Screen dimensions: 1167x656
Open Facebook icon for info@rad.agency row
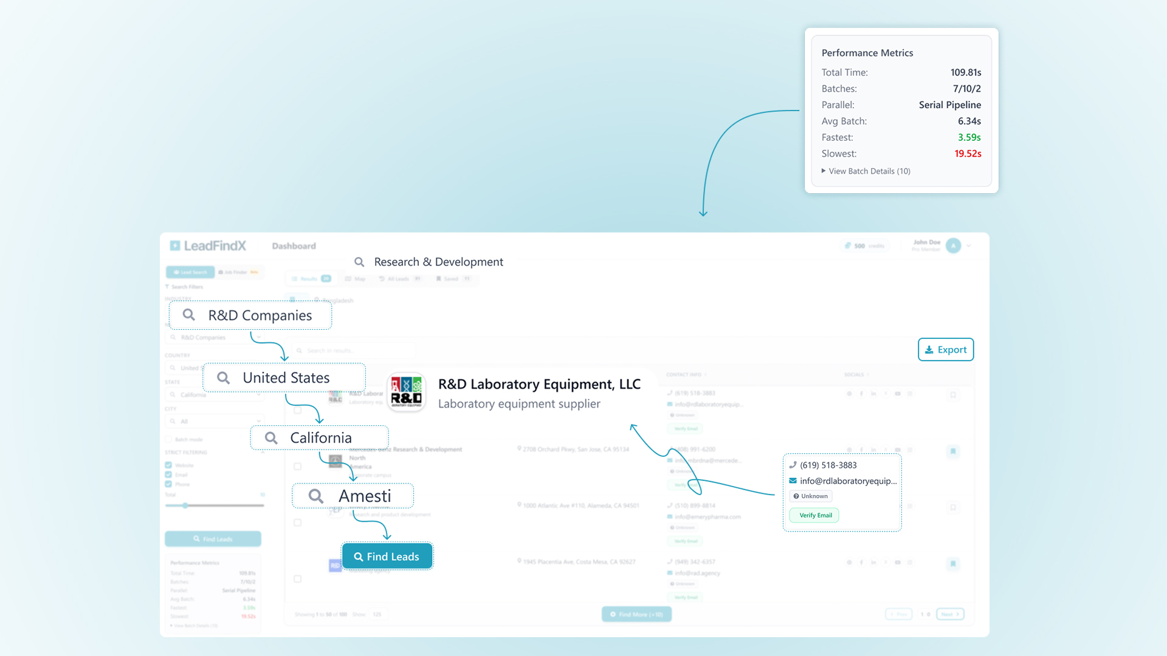(861, 562)
